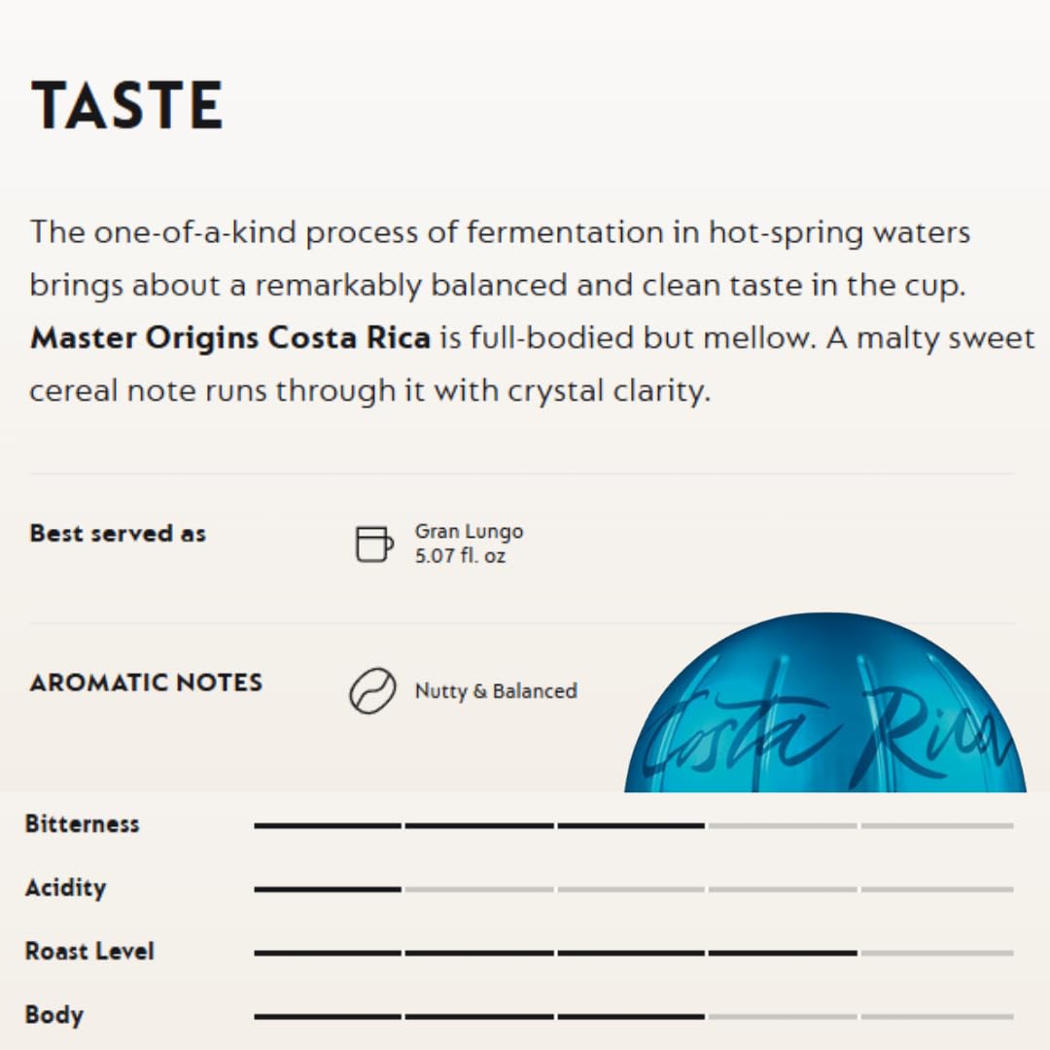Viewport: 1050px width, 1050px height.
Task: Click the coffee cup icon
Action: (x=374, y=543)
